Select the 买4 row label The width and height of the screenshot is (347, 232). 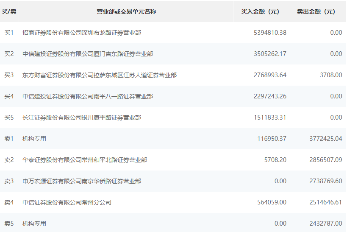[9, 96]
